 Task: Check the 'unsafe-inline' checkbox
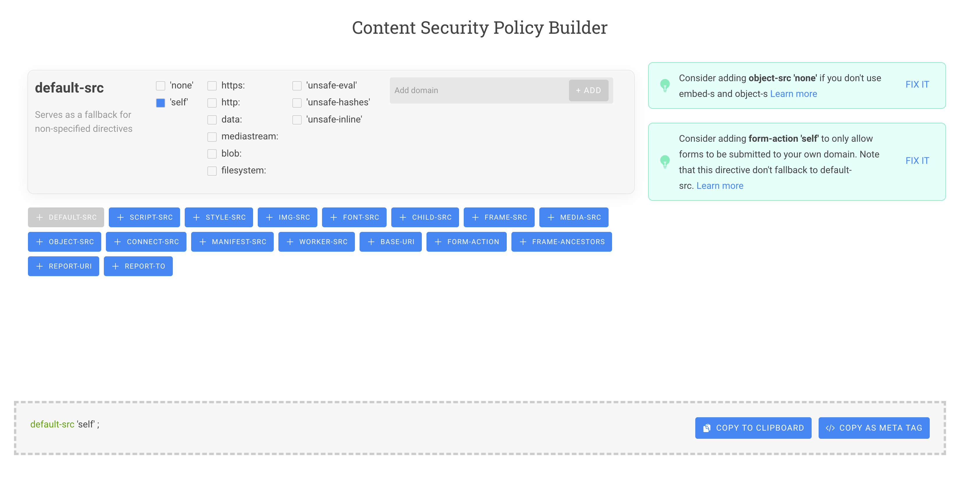[x=297, y=120]
